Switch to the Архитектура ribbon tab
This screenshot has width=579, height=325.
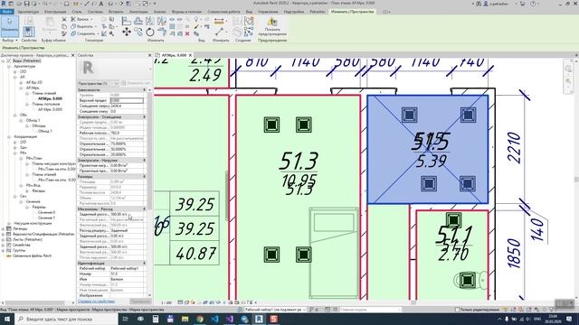[x=28, y=12]
